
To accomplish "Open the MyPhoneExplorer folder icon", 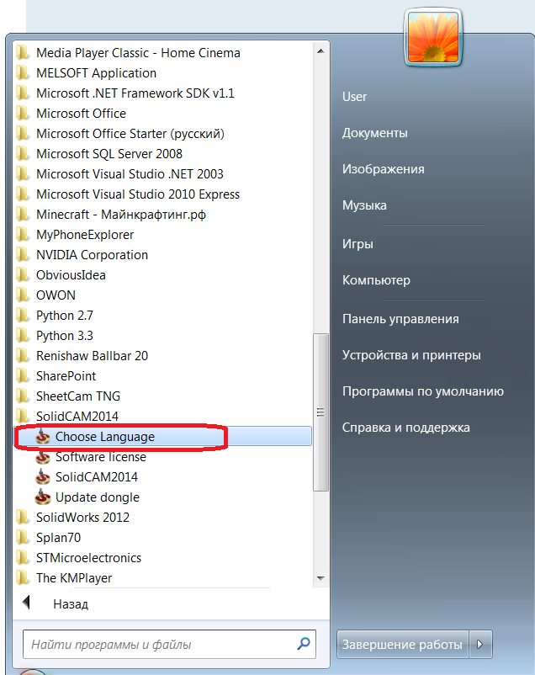I will (x=23, y=235).
